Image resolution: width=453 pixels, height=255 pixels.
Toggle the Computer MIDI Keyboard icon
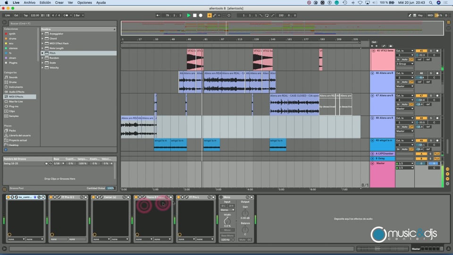415,15
